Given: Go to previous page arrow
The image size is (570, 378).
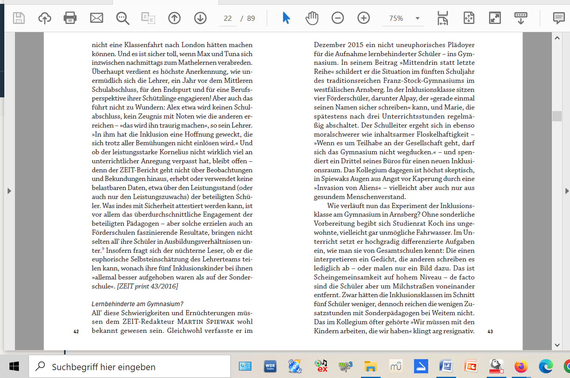Looking at the screenshot, I should [x=174, y=18].
